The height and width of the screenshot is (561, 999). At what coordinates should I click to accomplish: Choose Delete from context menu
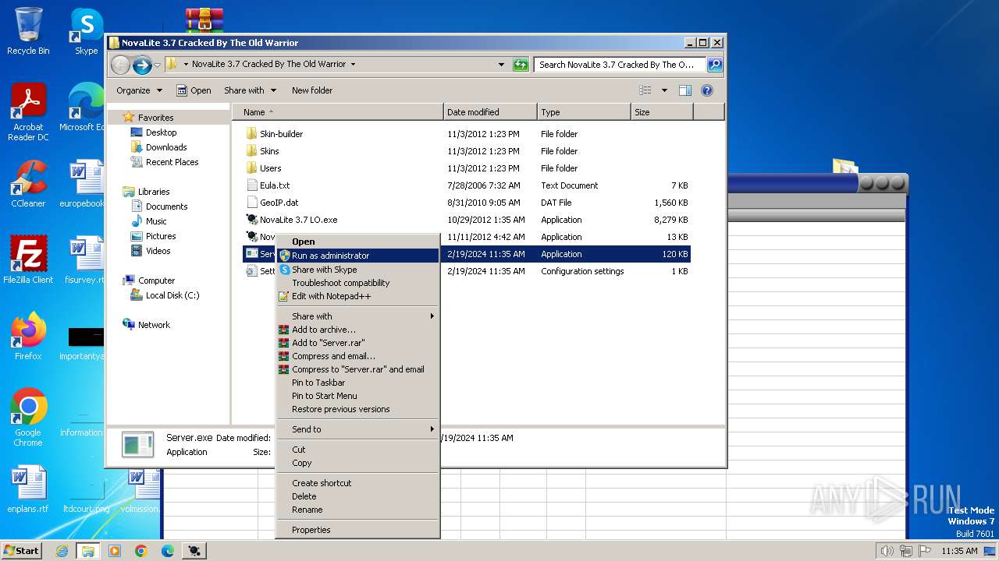[357, 496]
